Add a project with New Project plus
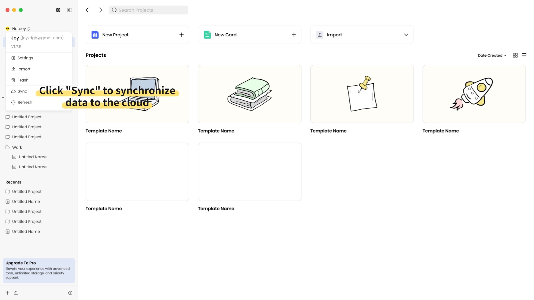 (182, 35)
